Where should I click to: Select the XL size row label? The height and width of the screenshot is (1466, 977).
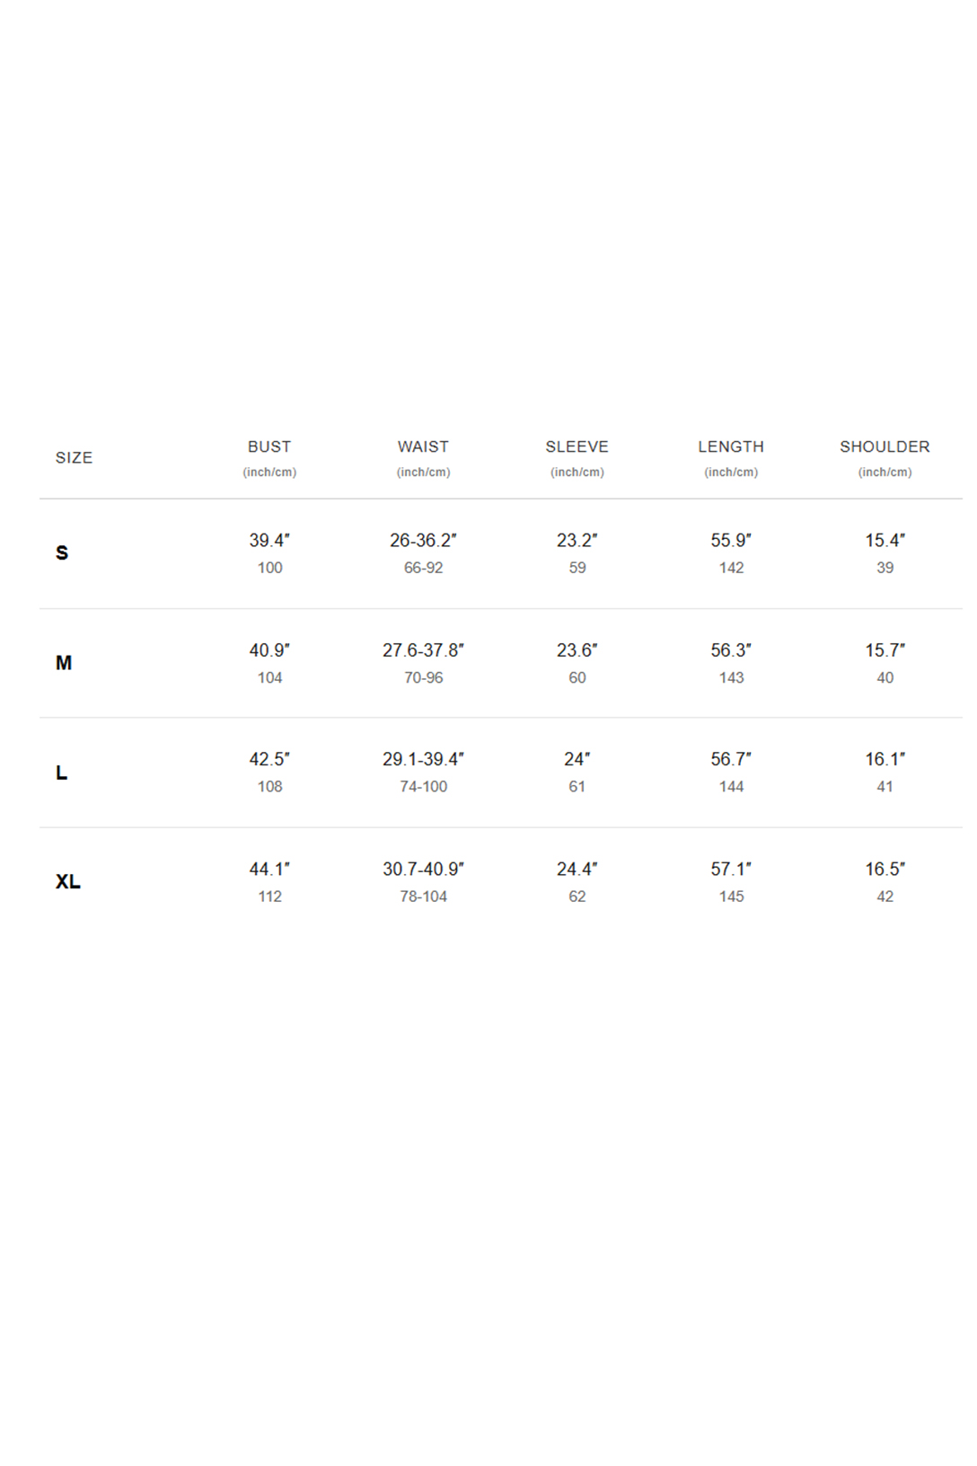click(x=68, y=881)
